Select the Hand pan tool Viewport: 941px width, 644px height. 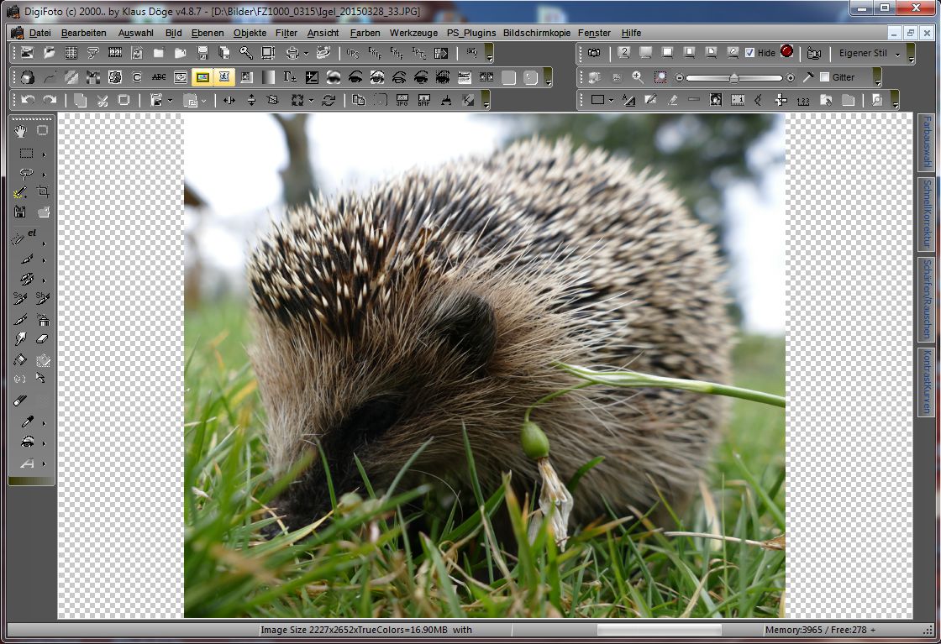pos(20,131)
